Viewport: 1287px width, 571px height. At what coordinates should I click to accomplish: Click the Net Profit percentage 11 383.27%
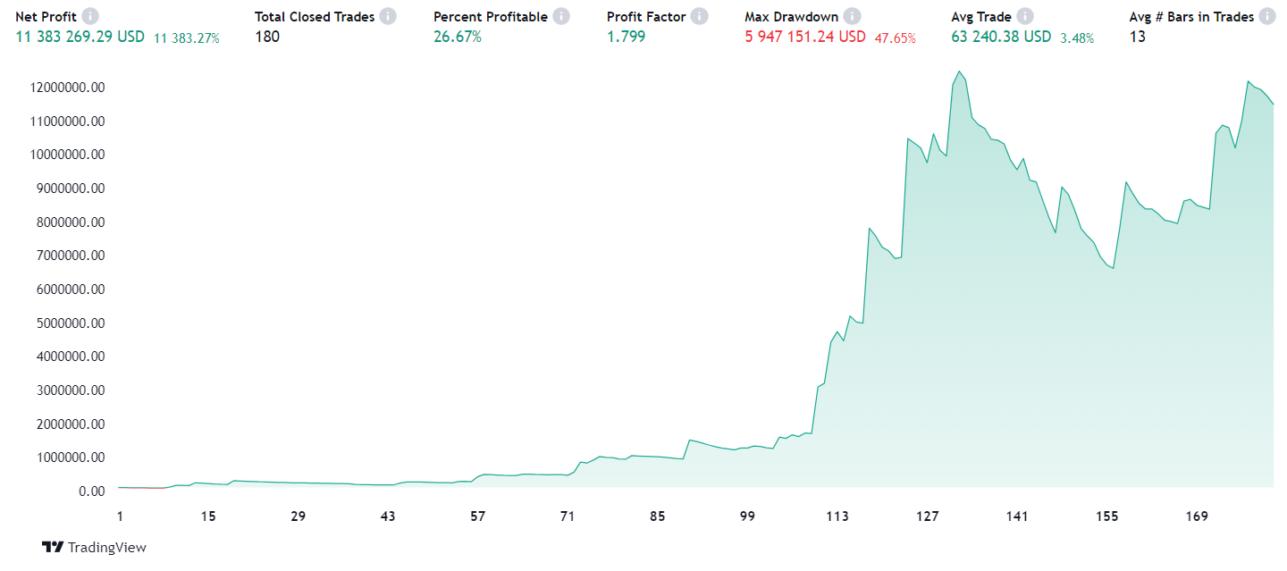pos(187,38)
